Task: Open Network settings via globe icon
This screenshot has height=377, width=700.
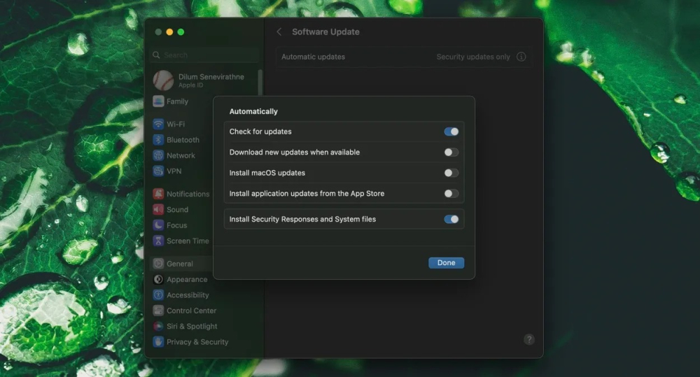Action: [x=159, y=155]
